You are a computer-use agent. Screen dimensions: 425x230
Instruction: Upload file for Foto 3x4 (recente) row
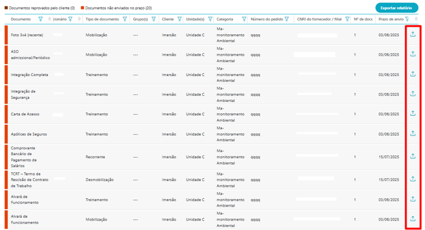(412, 34)
